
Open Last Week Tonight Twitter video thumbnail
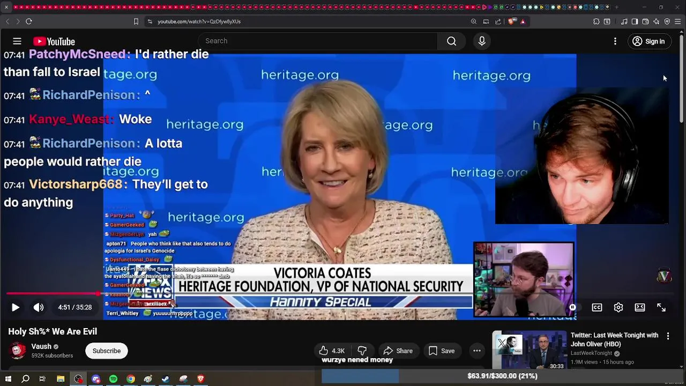coord(530,350)
